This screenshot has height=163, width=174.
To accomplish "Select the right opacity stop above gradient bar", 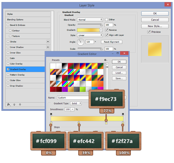I will (123, 115).
